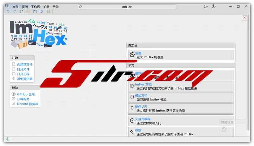
Task: Open the ImHex 文档 card
Action: click(x=181, y=86)
